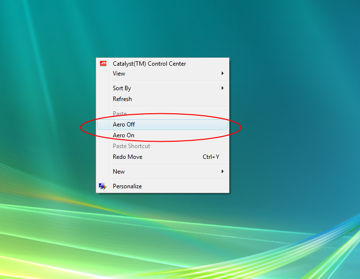
Task: Open the Sort By submenu
Action: (162, 88)
